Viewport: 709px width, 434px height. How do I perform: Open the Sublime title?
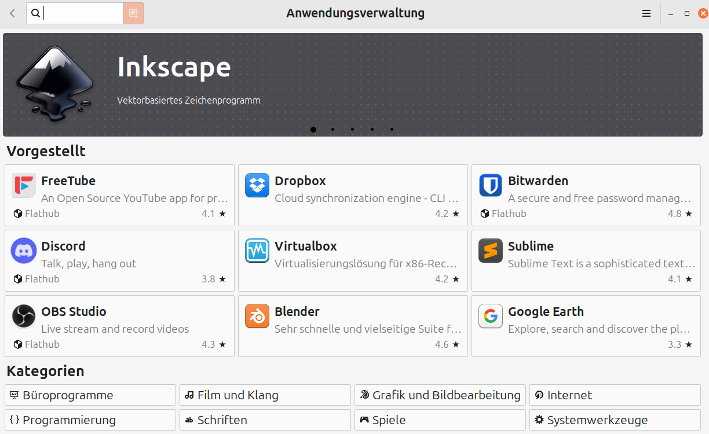click(531, 246)
